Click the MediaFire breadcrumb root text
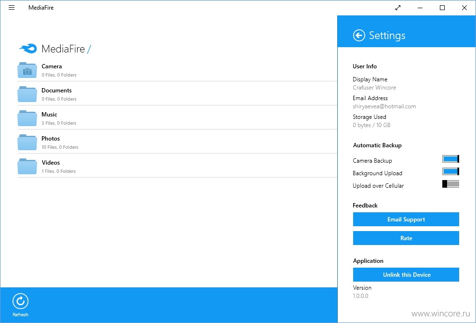 (63, 49)
